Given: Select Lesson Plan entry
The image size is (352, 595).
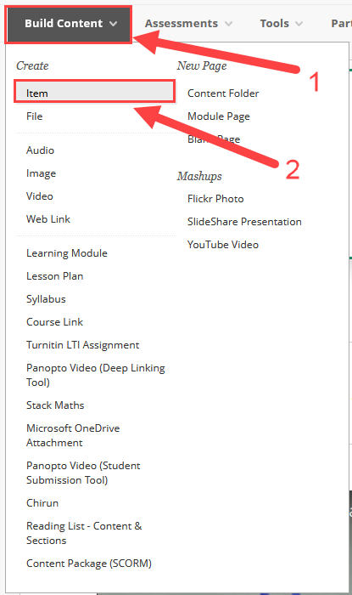Looking at the screenshot, I should [x=54, y=276].
